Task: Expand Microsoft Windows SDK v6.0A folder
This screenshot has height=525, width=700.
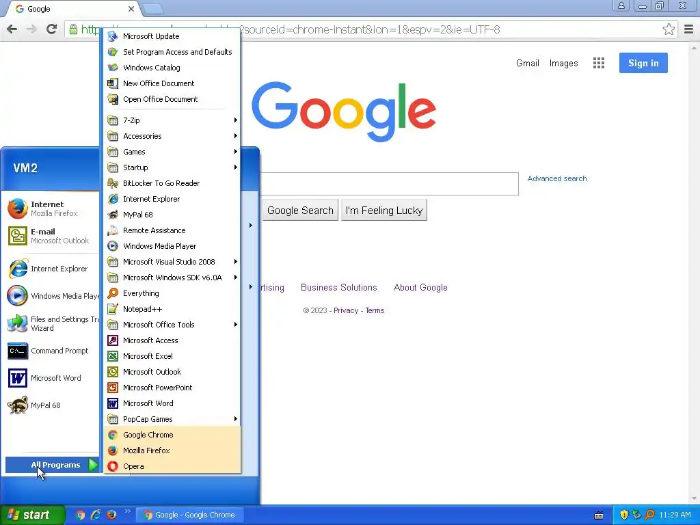Action: tap(172, 278)
